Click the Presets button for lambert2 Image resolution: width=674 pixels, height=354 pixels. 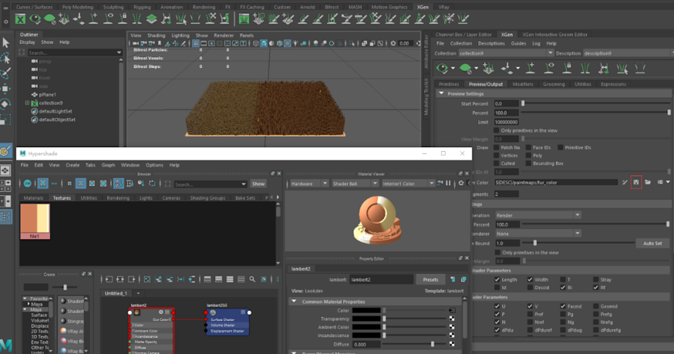point(430,279)
